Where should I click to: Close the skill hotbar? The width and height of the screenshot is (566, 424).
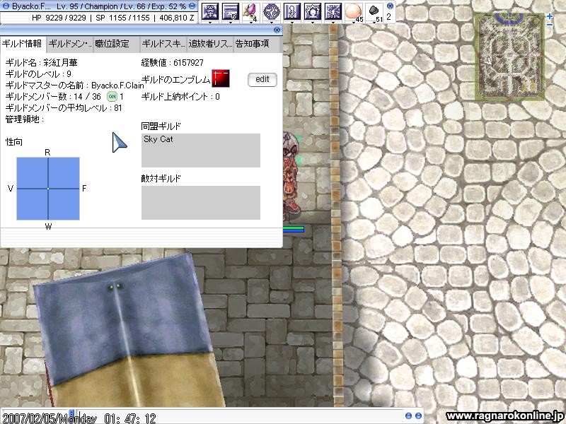coord(390,6)
